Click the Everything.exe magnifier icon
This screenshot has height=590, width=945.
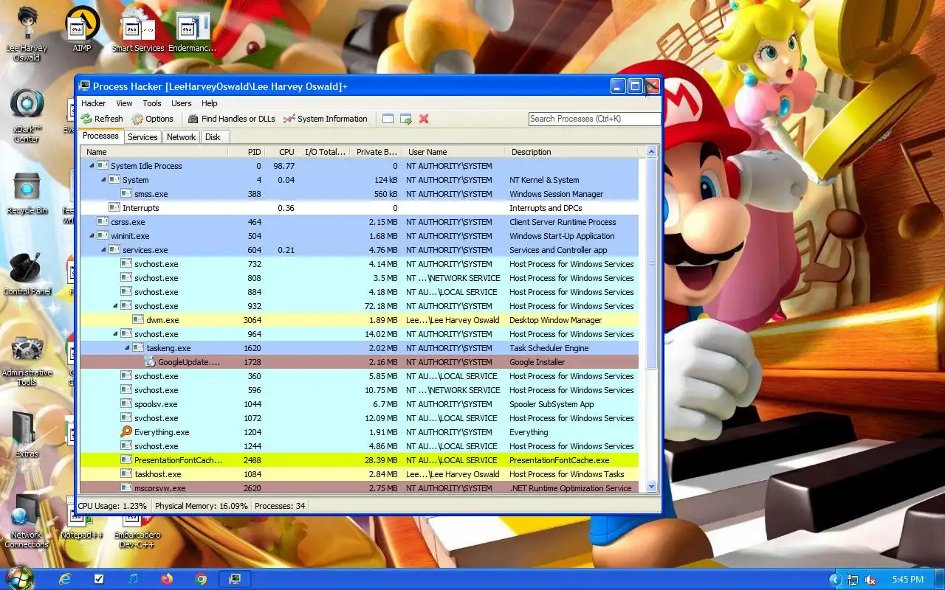point(126,432)
